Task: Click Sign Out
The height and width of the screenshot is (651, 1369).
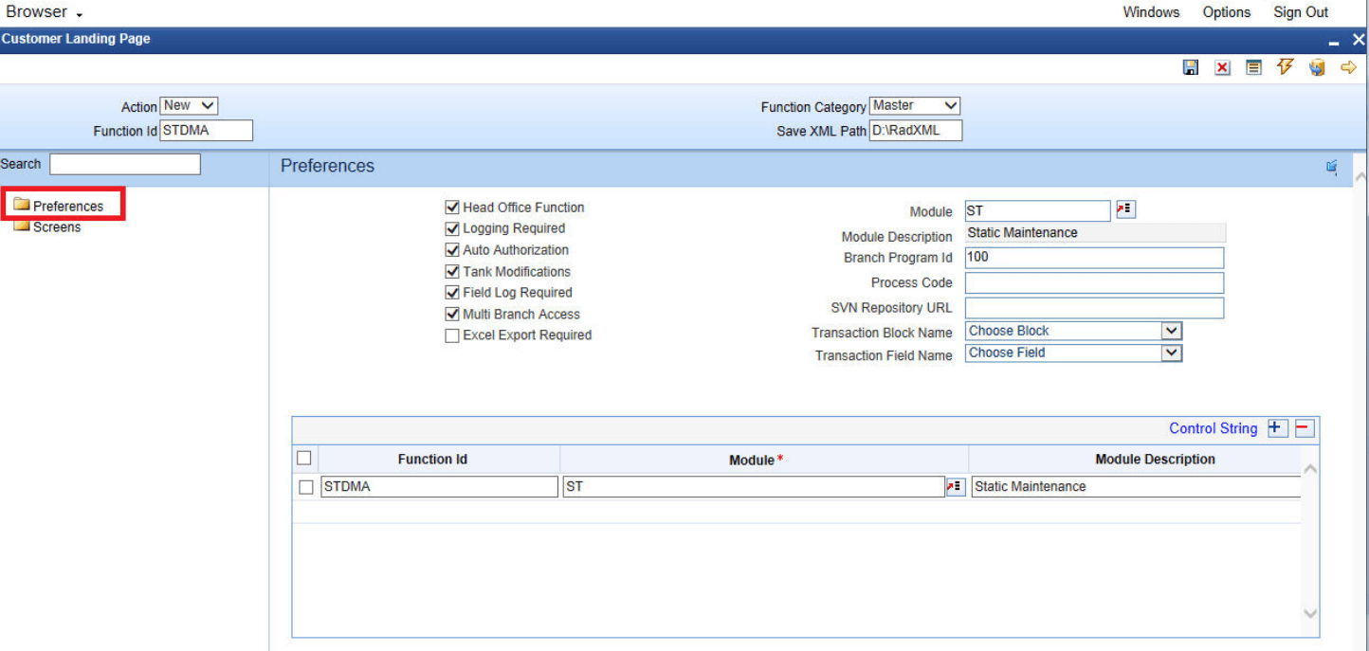Action: [1301, 12]
